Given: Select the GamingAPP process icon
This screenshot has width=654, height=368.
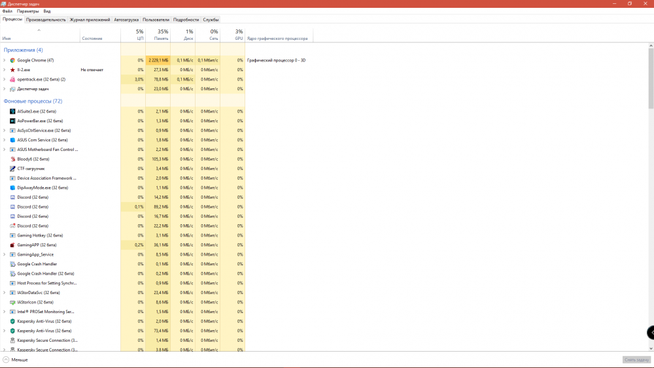Looking at the screenshot, I should click(12, 245).
